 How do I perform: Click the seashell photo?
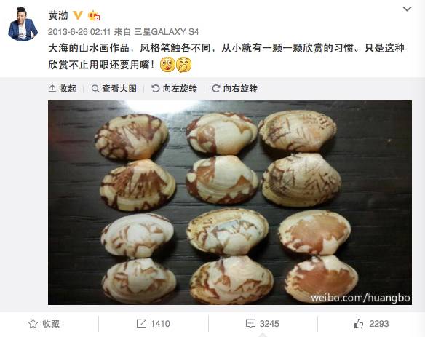pyautogui.click(x=230, y=202)
